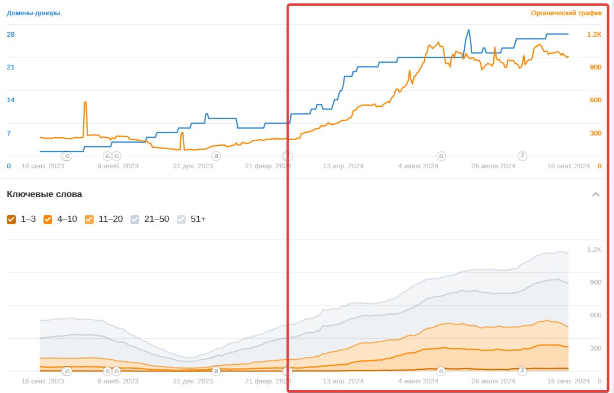Viewport: 614px width, 393px height.
Task: Click the 'a' marker on top chart
Action: pyautogui.click(x=215, y=156)
